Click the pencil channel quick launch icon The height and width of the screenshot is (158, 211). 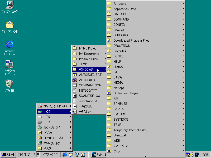coord(83,155)
